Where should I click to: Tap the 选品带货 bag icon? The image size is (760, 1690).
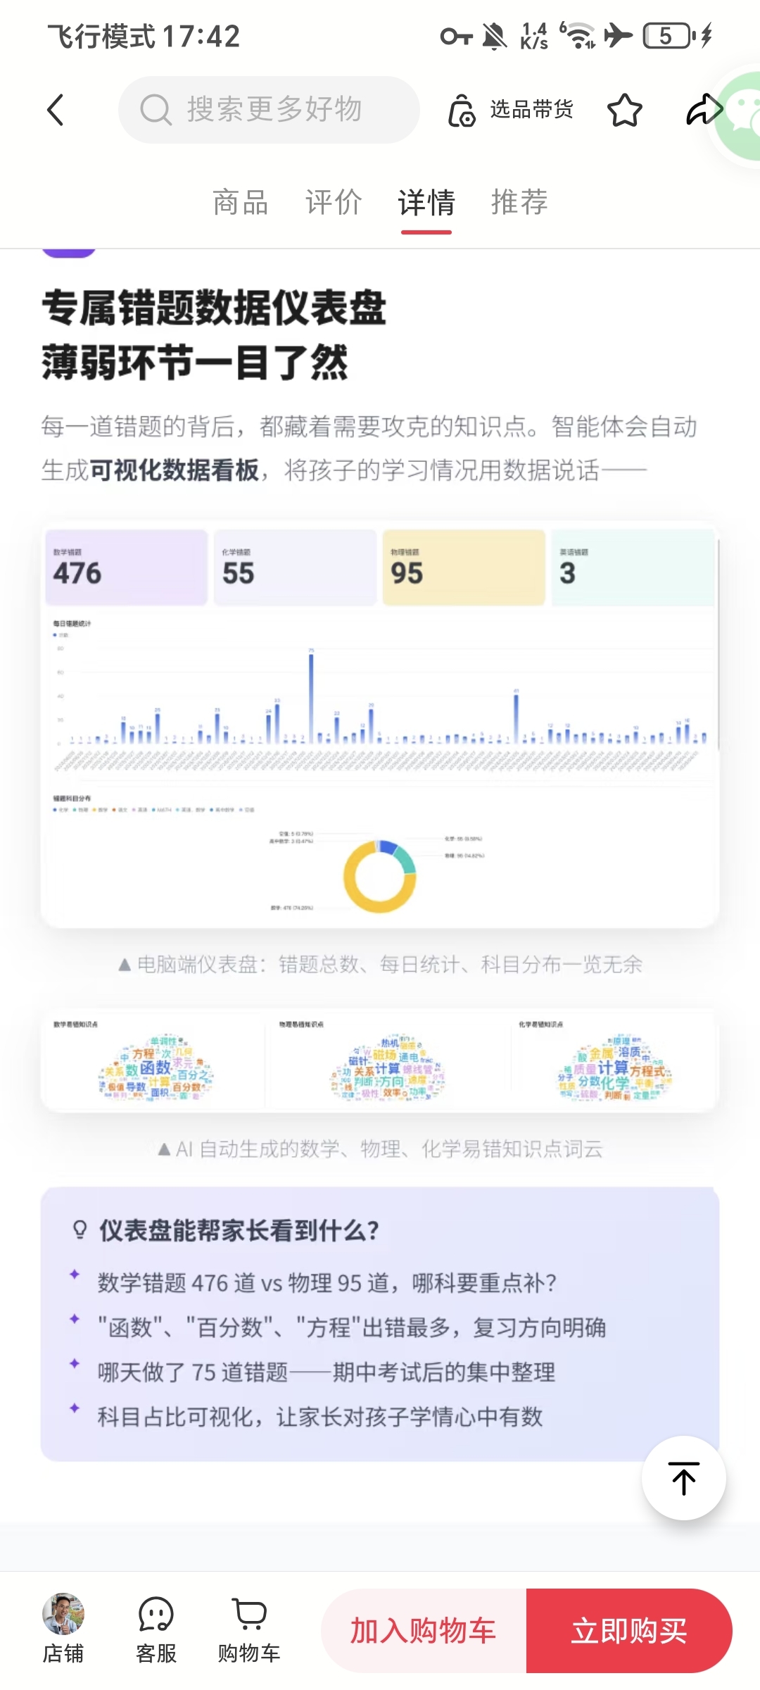point(462,110)
